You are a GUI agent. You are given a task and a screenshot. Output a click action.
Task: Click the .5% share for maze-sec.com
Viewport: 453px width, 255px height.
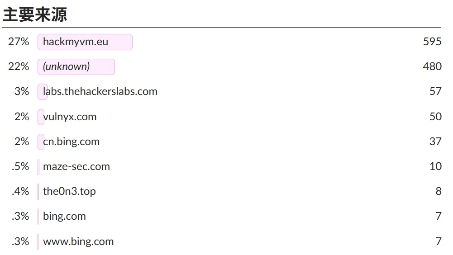point(20,167)
